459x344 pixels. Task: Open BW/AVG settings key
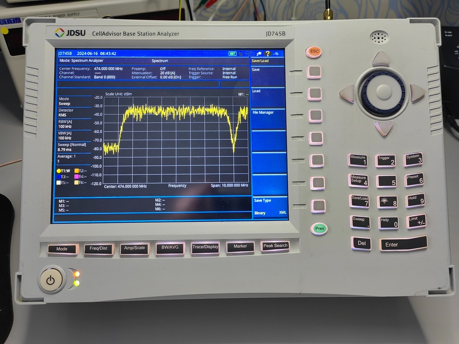coord(170,248)
